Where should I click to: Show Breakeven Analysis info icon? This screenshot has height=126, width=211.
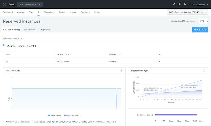204,70
